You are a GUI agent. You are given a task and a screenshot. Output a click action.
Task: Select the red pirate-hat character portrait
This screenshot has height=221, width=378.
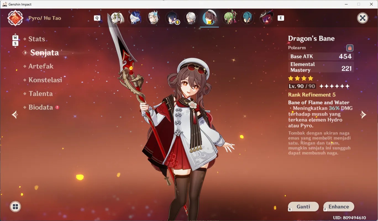pos(267,18)
